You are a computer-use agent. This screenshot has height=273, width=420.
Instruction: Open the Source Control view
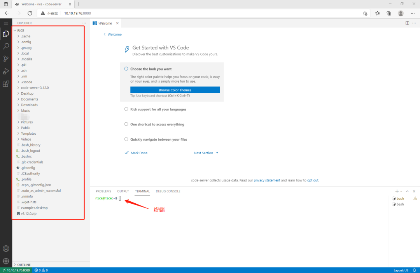click(x=6, y=59)
